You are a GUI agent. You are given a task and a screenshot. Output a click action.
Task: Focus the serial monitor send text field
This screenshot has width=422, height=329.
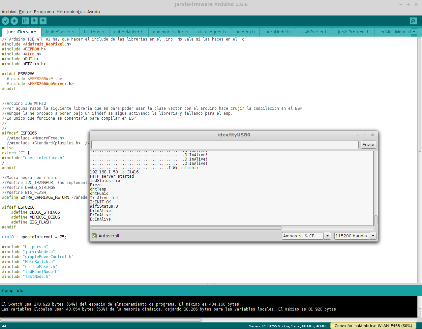pos(225,144)
